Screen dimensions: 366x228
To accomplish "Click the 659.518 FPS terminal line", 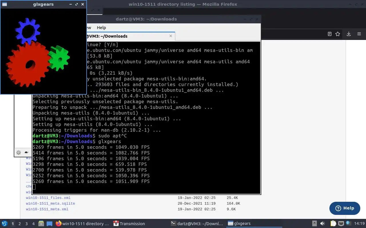I will pyautogui.click(x=89, y=164).
